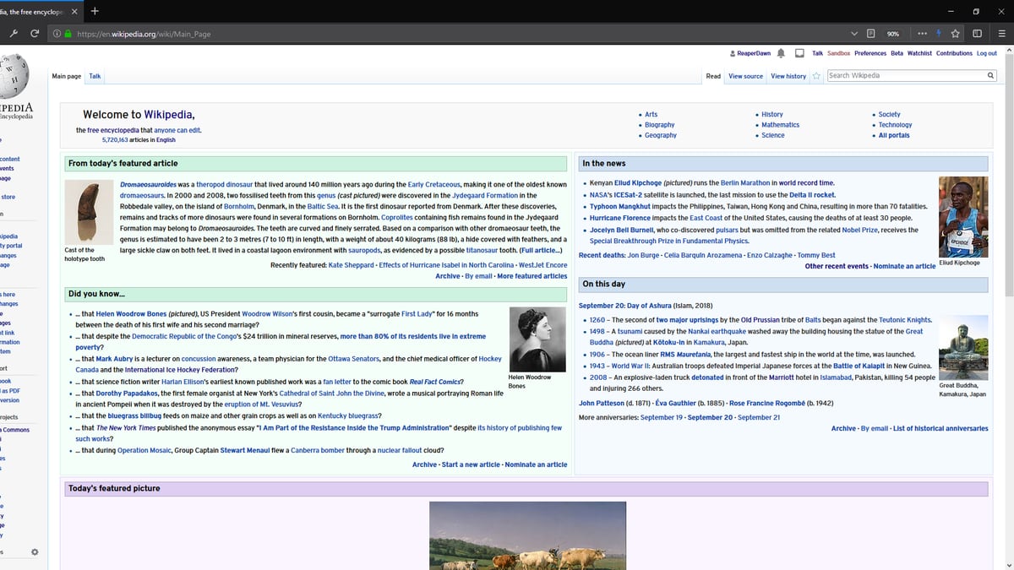This screenshot has height=570, width=1014.
Task: Click 'Nominate an article' in the news section
Action: point(904,266)
